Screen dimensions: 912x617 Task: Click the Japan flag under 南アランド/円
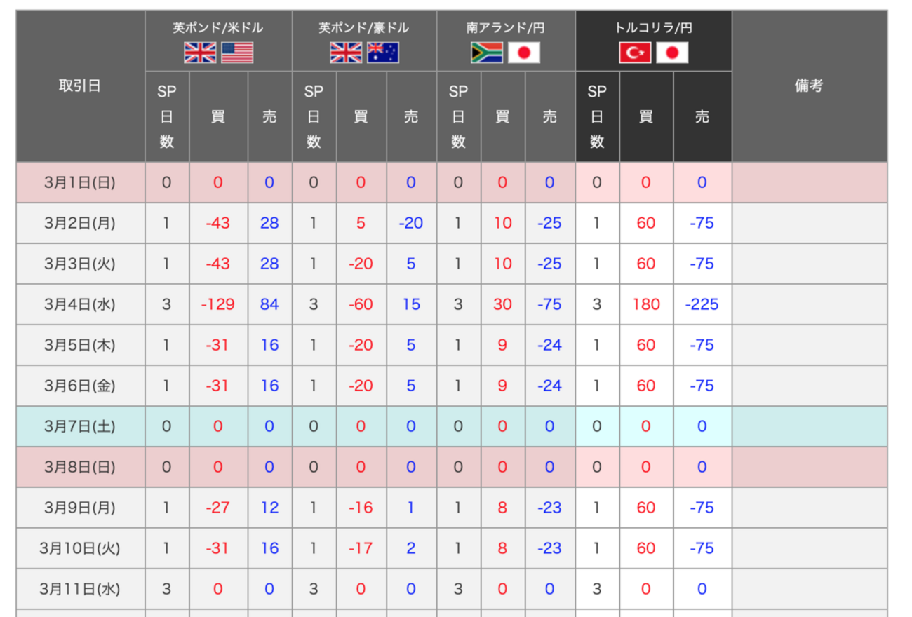click(x=524, y=53)
